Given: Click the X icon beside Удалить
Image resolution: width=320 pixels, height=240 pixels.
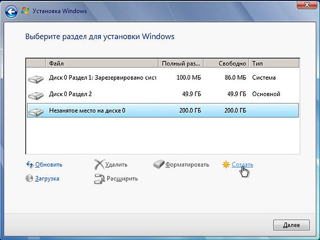Looking at the screenshot, I should coord(99,164).
